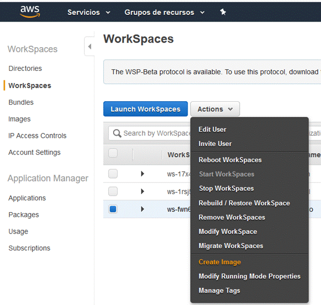Choose Edit User from Actions menu

pyautogui.click(x=212, y=129)
